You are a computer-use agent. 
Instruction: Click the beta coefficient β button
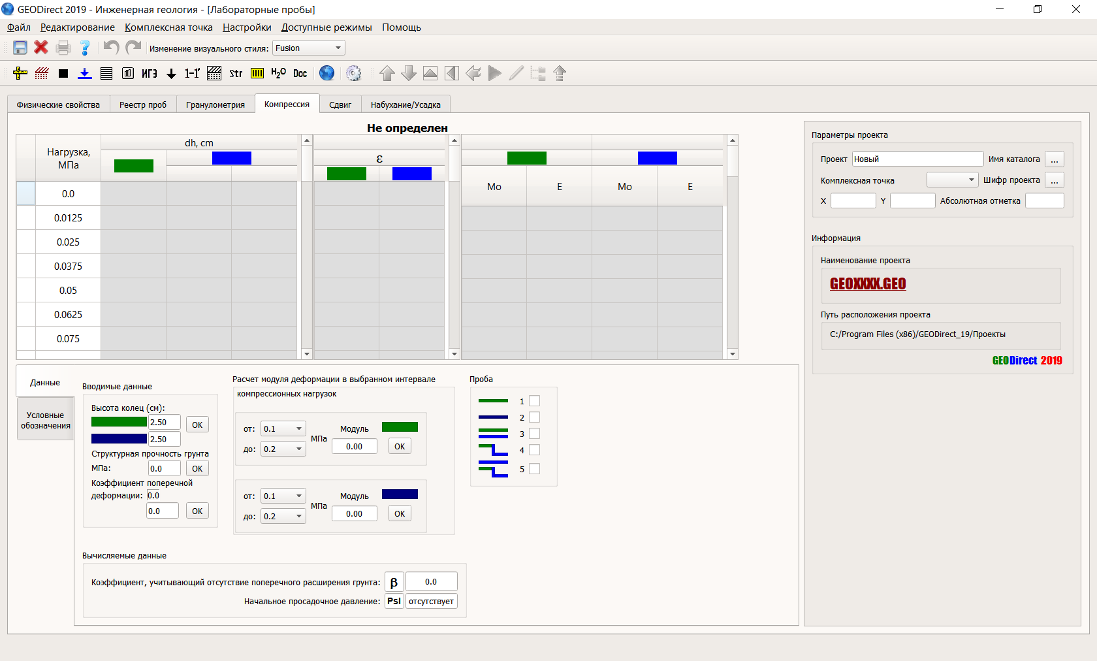click(x=394, y=582)
